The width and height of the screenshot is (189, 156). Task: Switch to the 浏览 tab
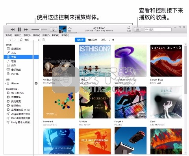103,40
